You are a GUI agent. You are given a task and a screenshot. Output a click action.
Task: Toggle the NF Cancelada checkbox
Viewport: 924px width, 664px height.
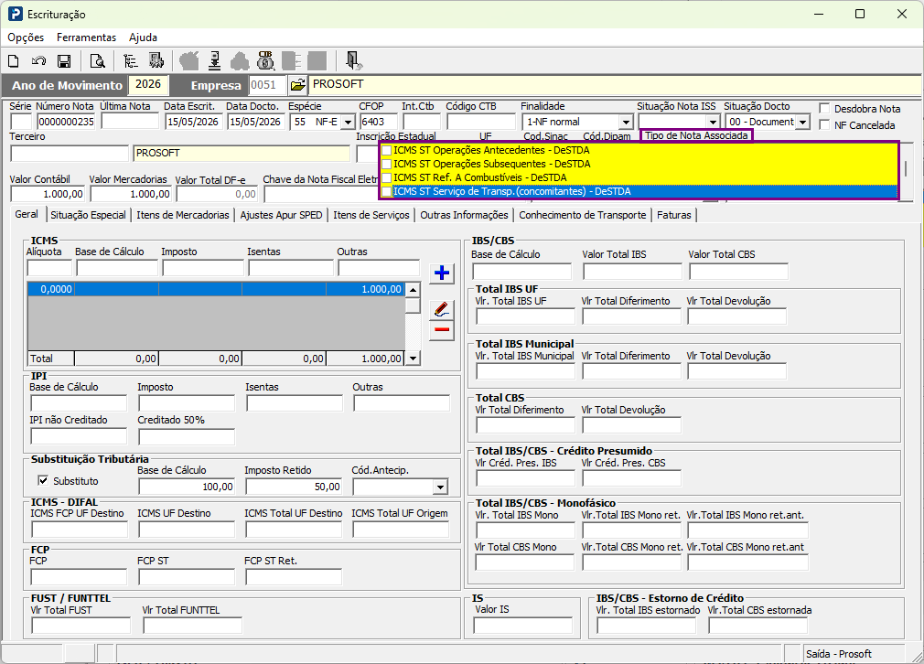tap(825, 125)
